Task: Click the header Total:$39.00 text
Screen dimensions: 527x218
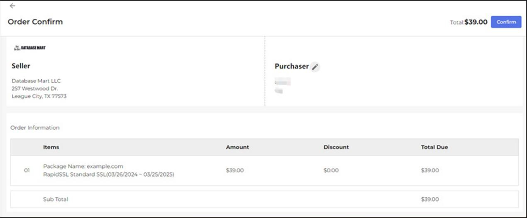Action: pyautogui.click(x=468, y=22)
